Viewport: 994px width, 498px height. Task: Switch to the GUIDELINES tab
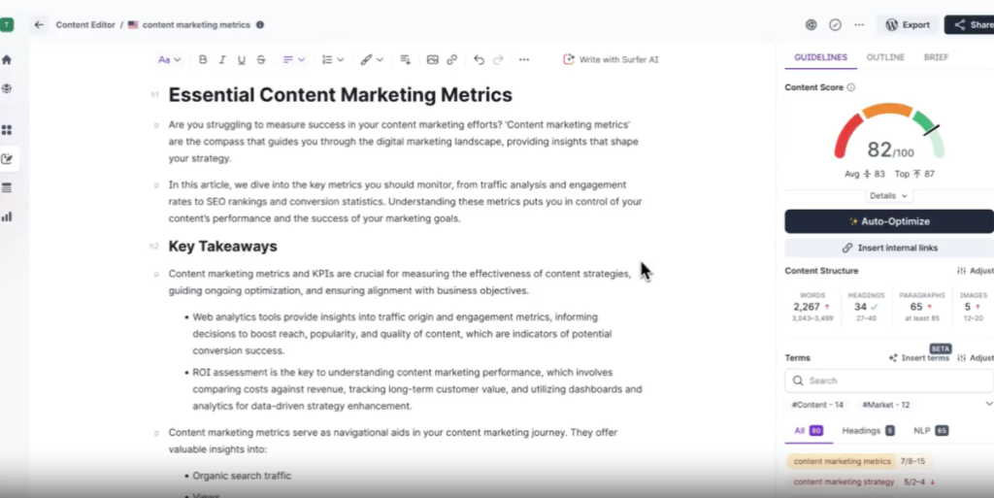coord(820,57)
